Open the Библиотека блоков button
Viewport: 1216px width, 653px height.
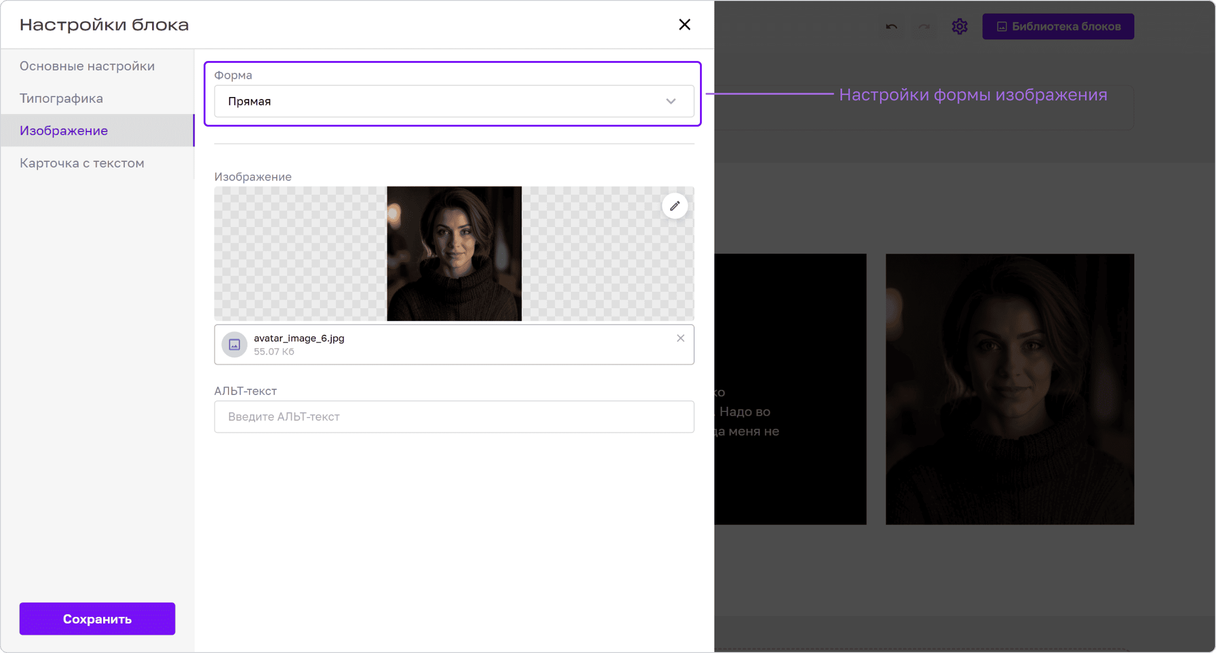(x=1058, y=26)
